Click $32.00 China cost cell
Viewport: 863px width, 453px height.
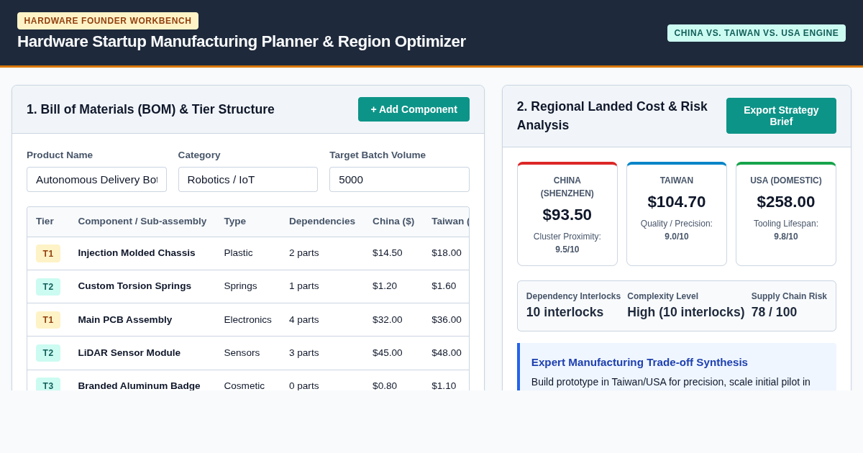(x=388, y=320)
